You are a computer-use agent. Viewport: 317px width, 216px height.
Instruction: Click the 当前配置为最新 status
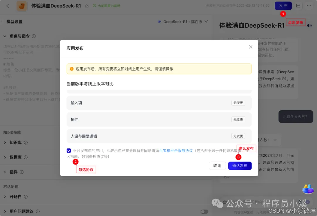tap(107, 6)
